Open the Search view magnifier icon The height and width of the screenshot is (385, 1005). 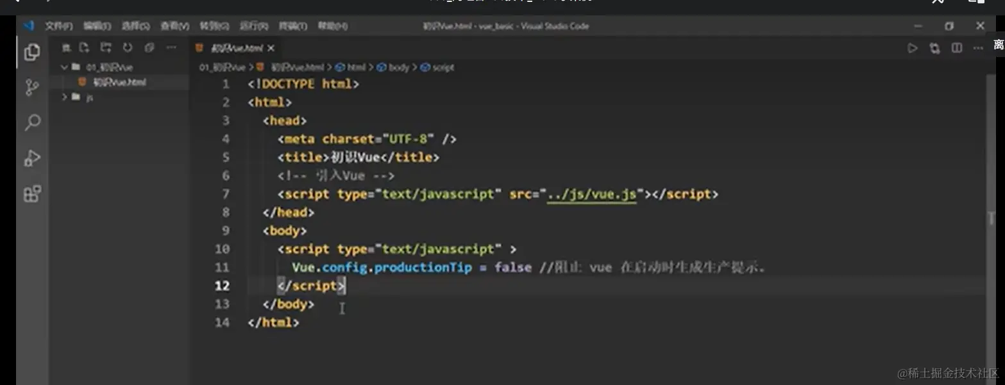32,123
